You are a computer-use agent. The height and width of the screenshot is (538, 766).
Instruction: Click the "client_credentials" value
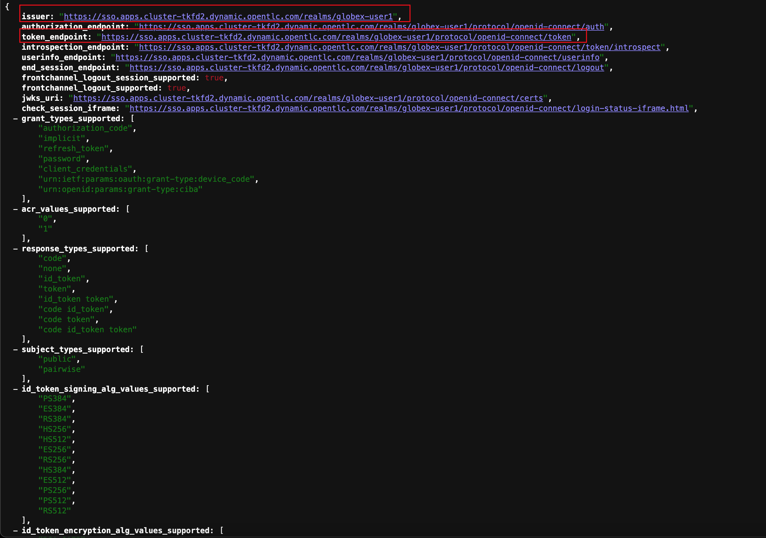point(85,169)
